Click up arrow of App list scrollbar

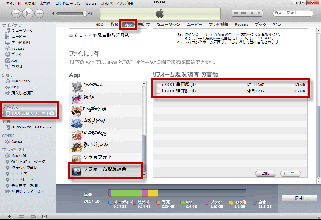144,83
